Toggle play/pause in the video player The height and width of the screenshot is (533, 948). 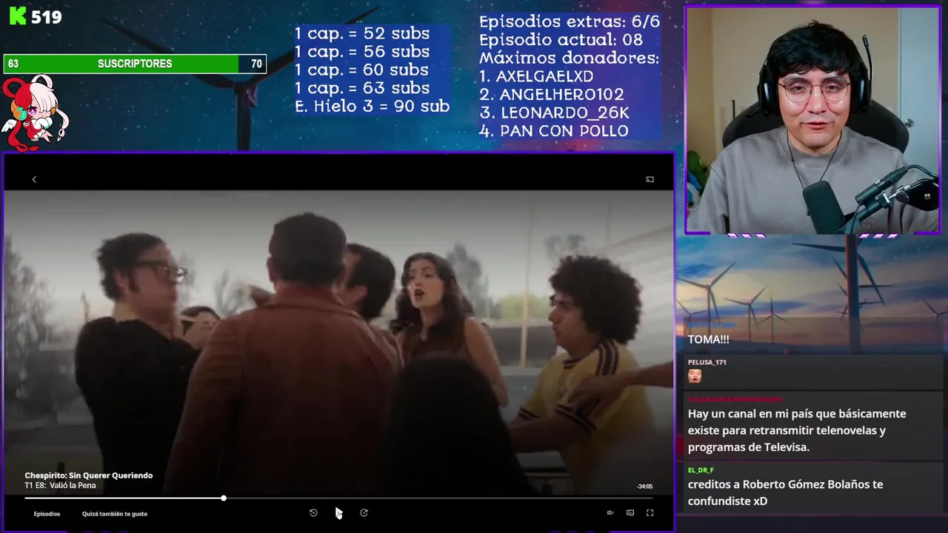coord(338,512)
